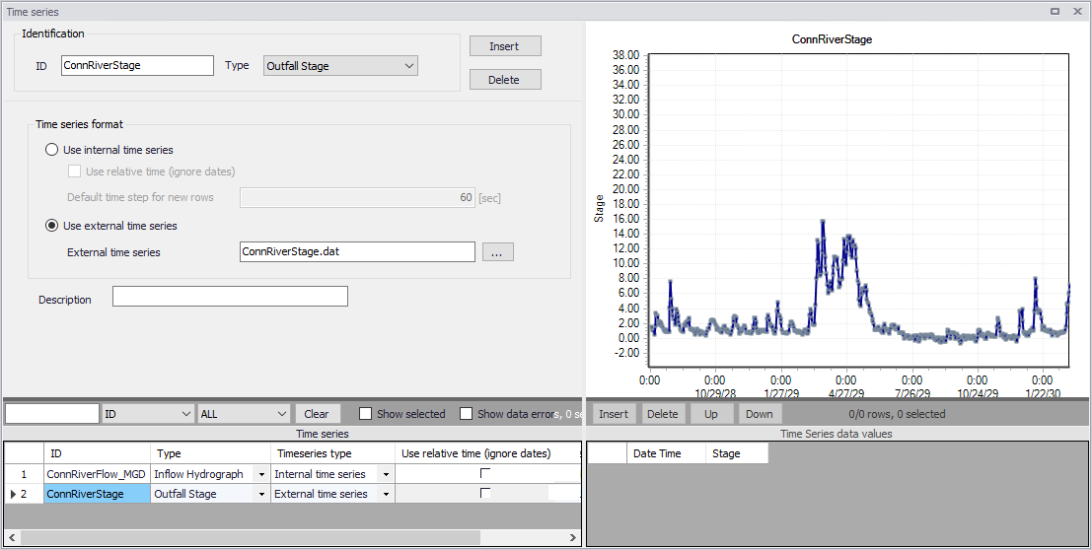This screenshot has width=1092, height=550.
Task: Open the Type dropdown showing Outfall Stage
Action: click(x=340, y=66)
